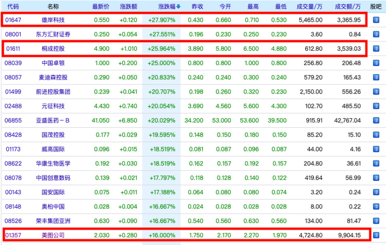Viewport: 386px width, 245px height.
Task: Open stock forum icon for 奥柏中国
Action: pyautogui.click(x=376, y=206)
